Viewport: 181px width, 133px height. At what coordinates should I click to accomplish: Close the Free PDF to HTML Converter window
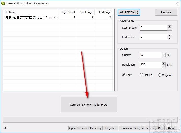177,3
